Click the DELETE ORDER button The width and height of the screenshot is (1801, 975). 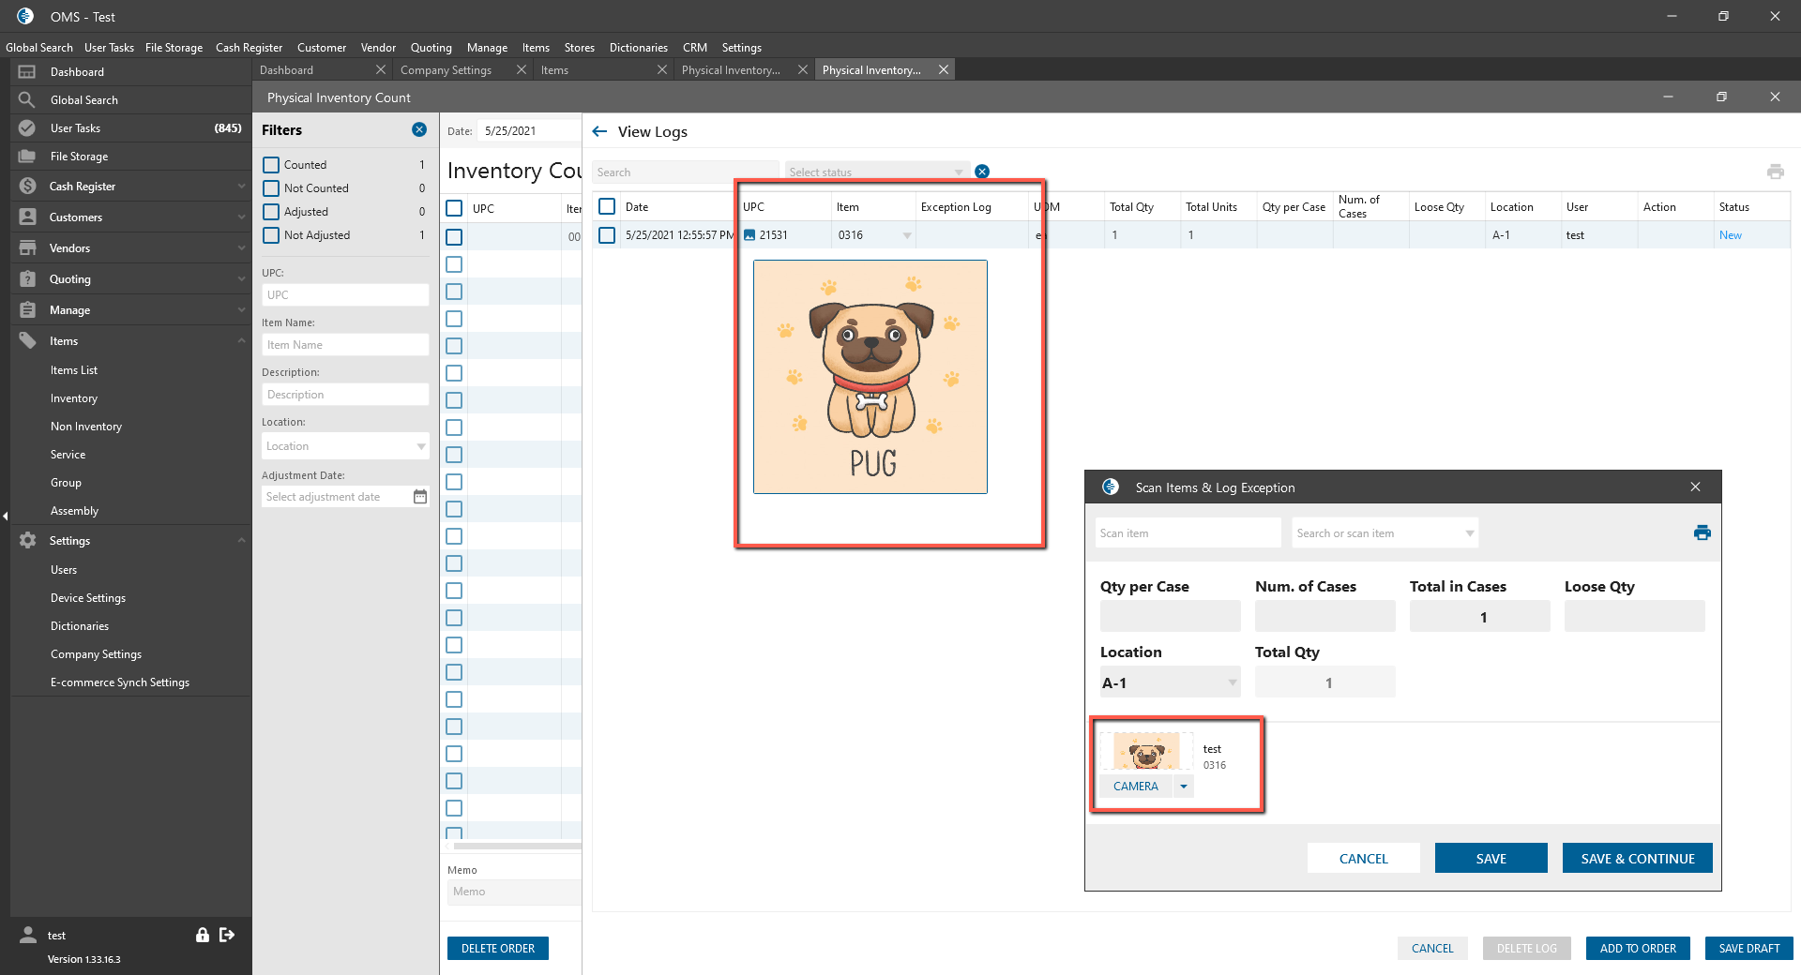[498, 948]
